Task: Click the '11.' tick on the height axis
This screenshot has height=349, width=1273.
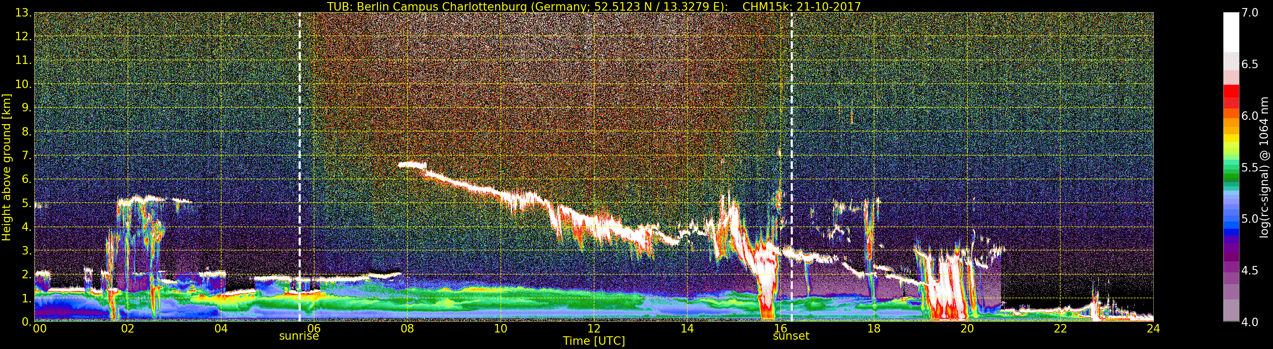Action: (24, 60)
